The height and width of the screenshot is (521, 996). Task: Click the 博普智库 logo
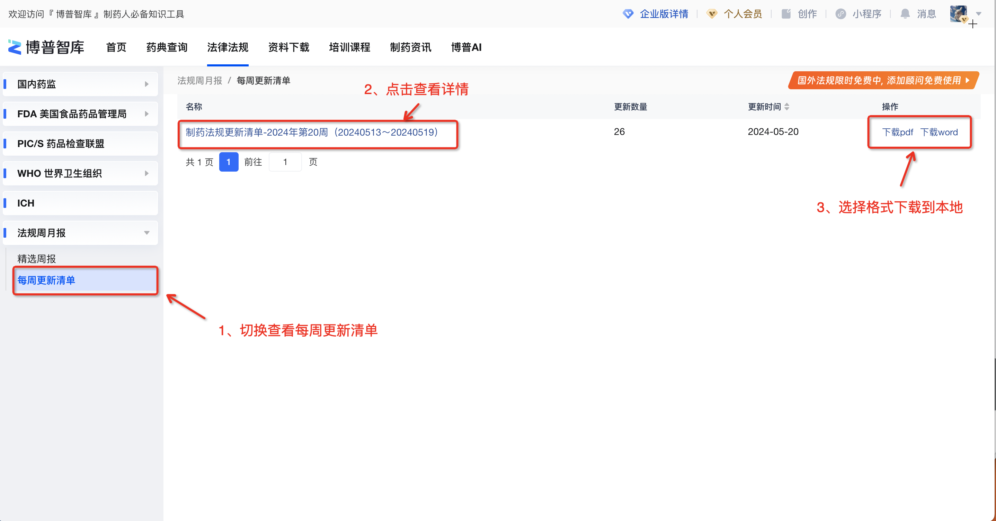click(x=46, y=47)
